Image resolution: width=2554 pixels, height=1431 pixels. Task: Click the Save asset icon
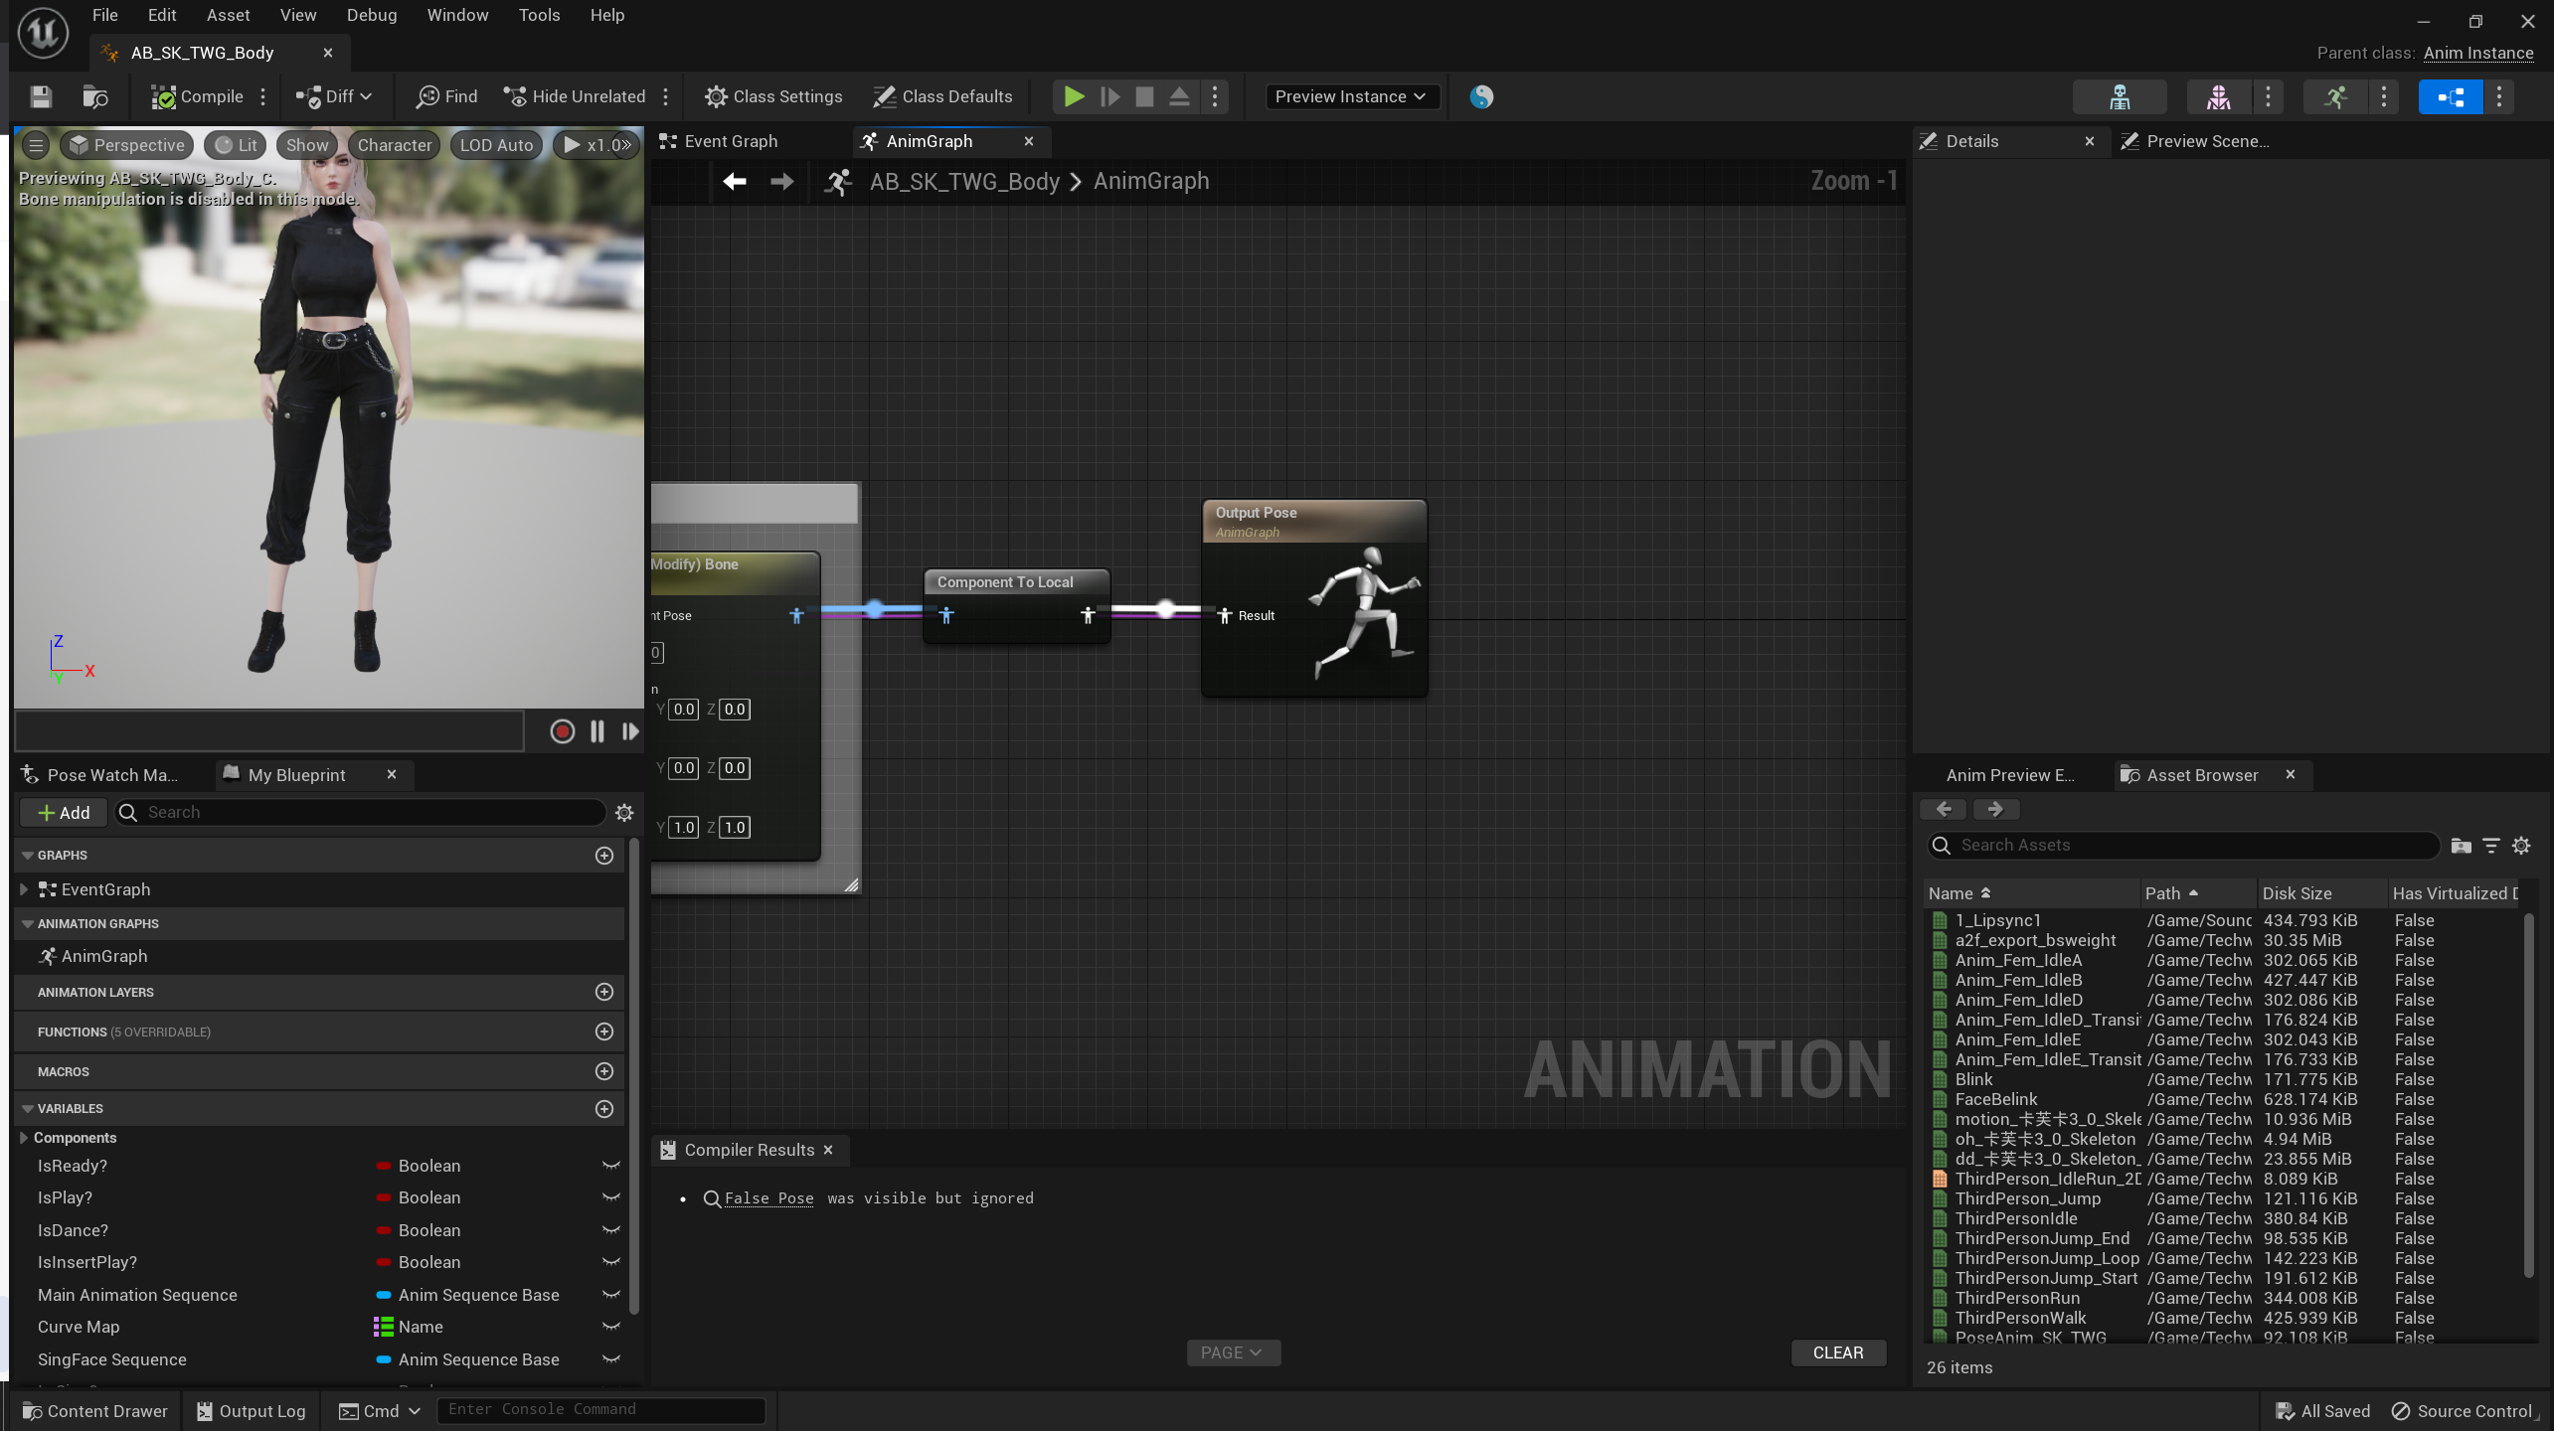[41, 96]
